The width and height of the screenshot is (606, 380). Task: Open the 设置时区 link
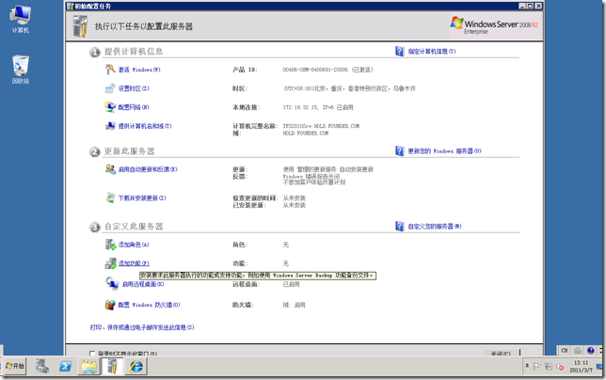[134, 88]
